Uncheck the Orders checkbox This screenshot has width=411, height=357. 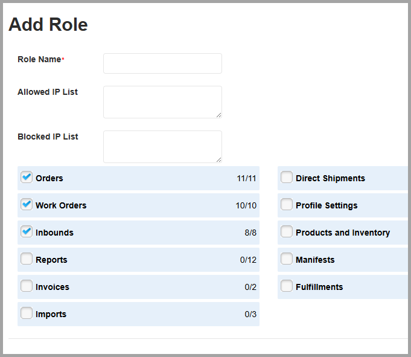pos(27,178)
